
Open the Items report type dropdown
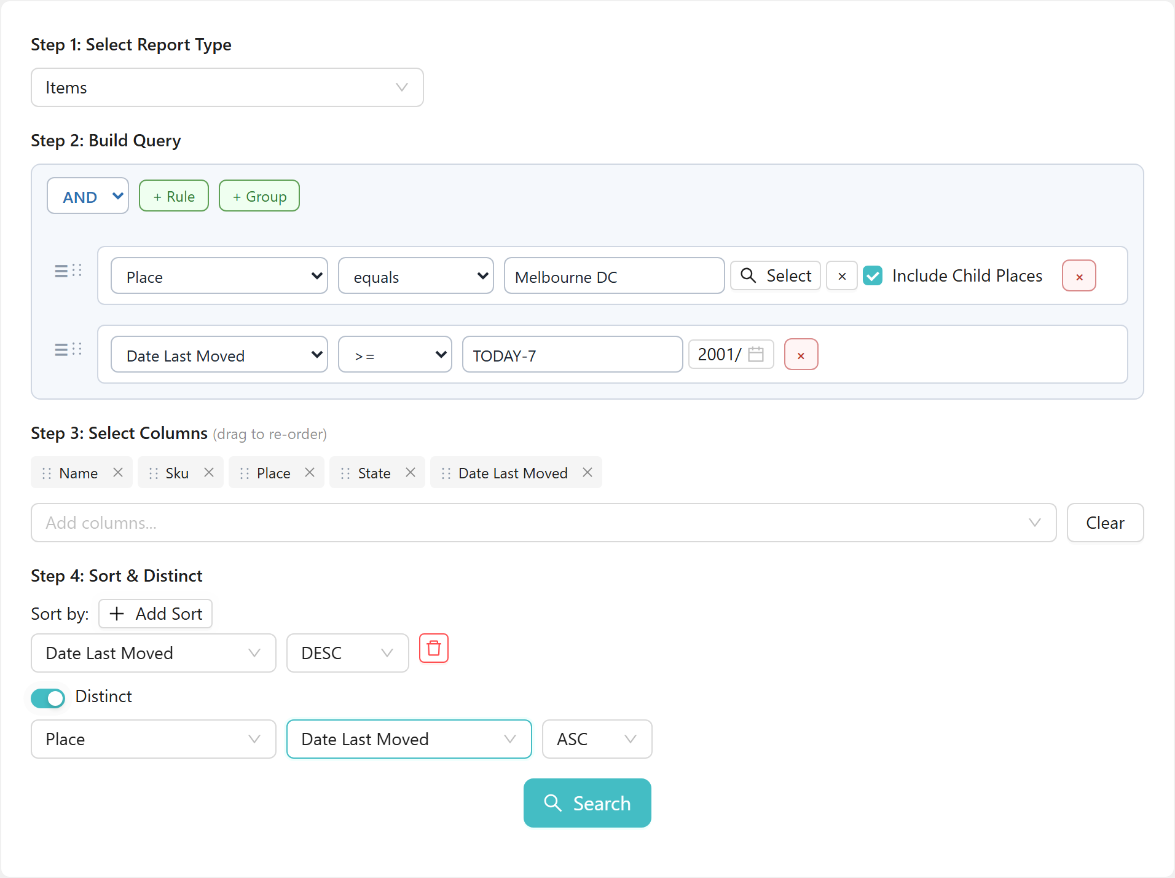[227, 87]
